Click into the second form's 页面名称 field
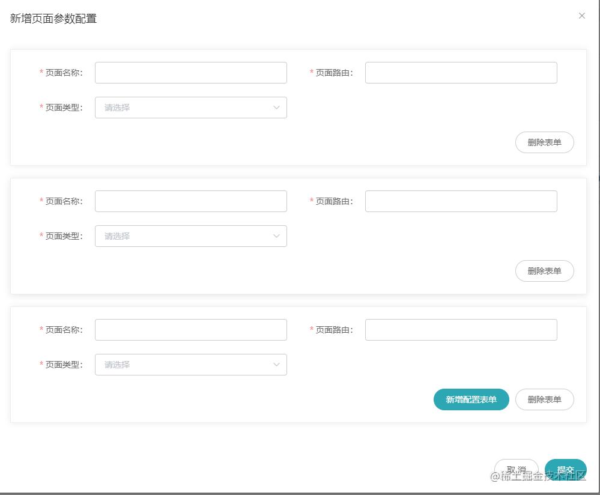The image size is (600, 495). (x=190, y=201)
